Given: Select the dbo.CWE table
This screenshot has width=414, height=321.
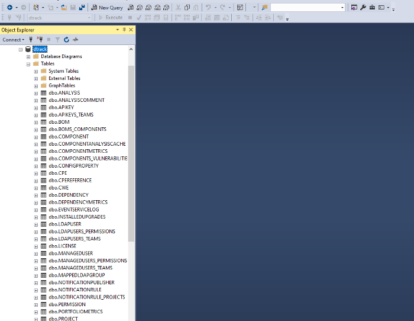Looking at the screenshot, I should click(59, 188).
